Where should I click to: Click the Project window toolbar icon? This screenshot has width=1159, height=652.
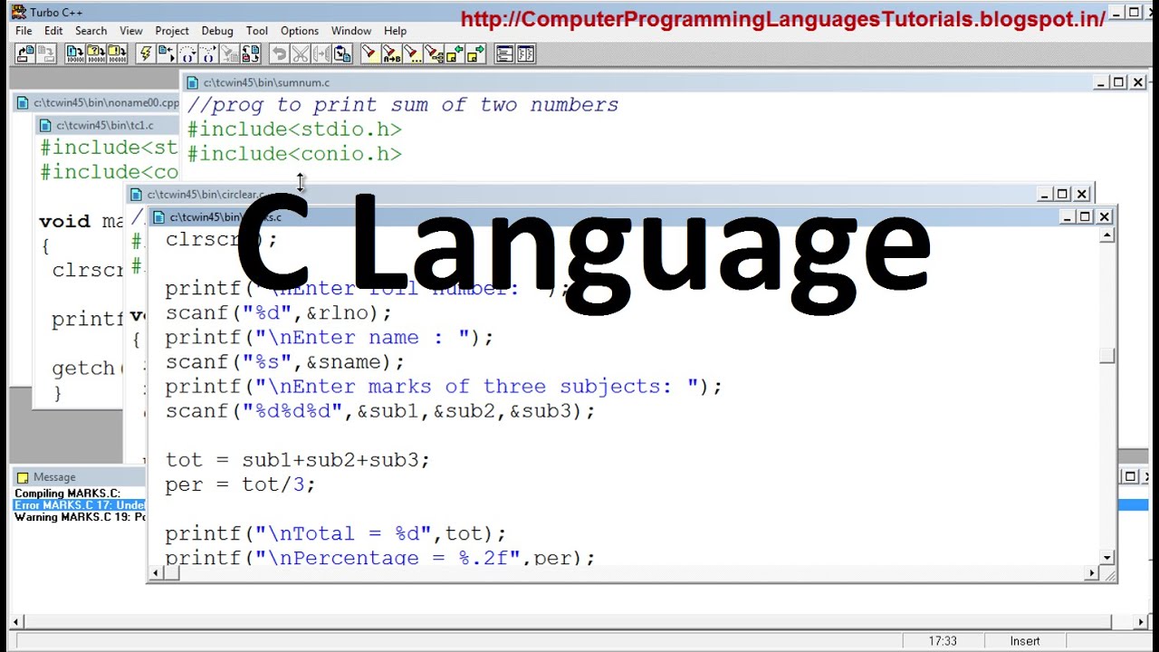pyautogui.click(x=503, y=54)
